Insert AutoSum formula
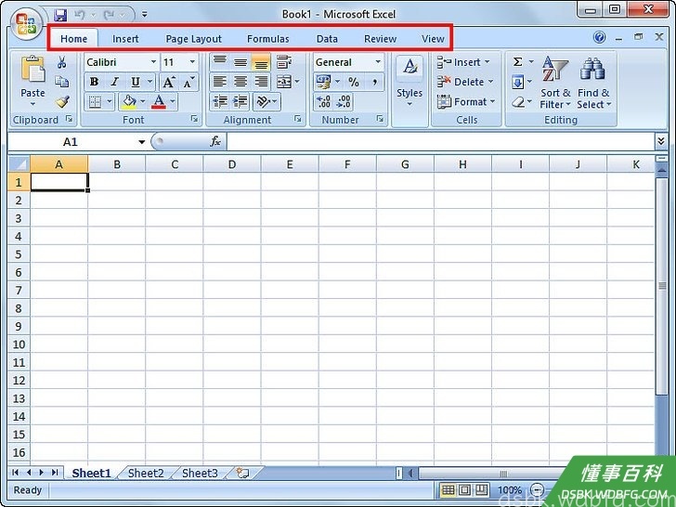Image resolution: width=676 pixels, height=507 pixels. [518, 61]
